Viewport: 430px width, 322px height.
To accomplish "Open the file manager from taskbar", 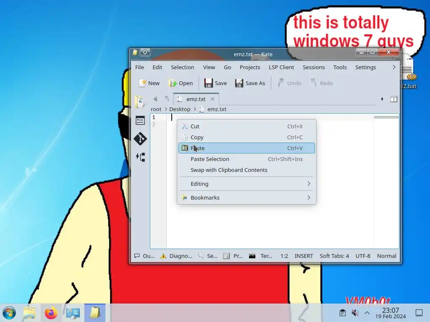I will pos(29,313).
